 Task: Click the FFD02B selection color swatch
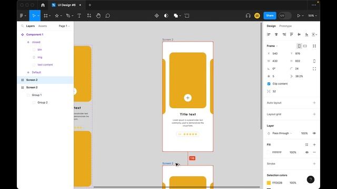269,183
